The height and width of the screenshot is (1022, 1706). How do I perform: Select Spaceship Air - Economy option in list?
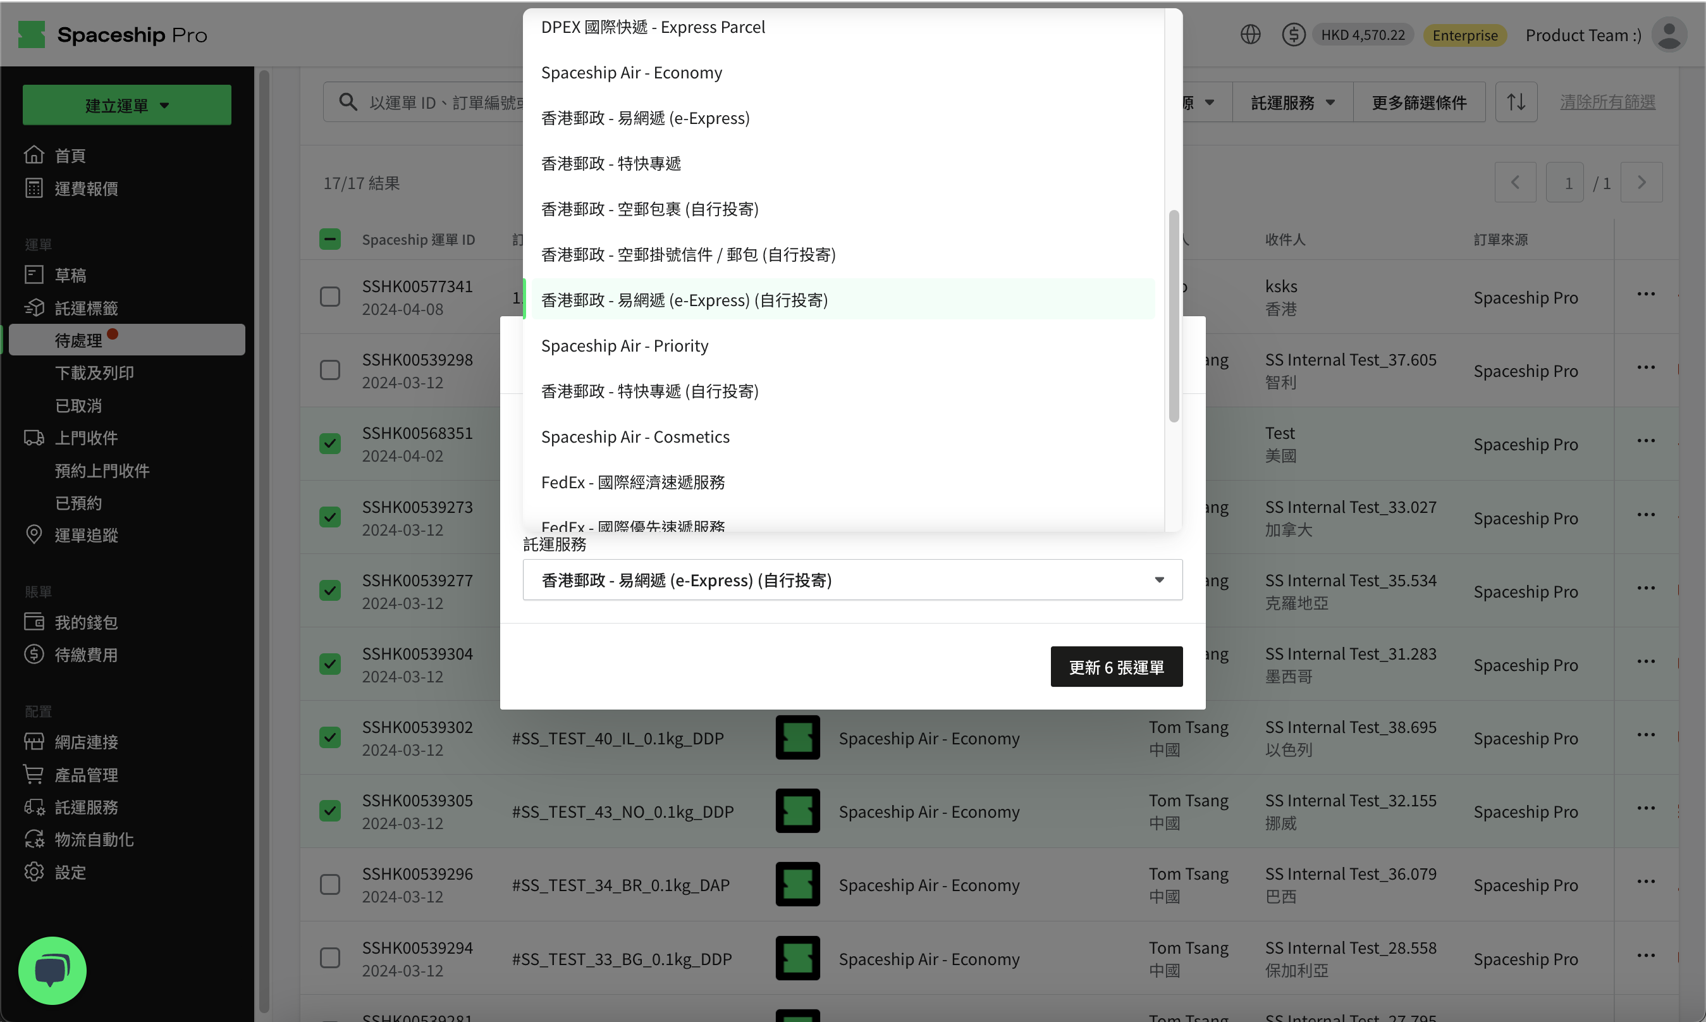tap(844, 72)
